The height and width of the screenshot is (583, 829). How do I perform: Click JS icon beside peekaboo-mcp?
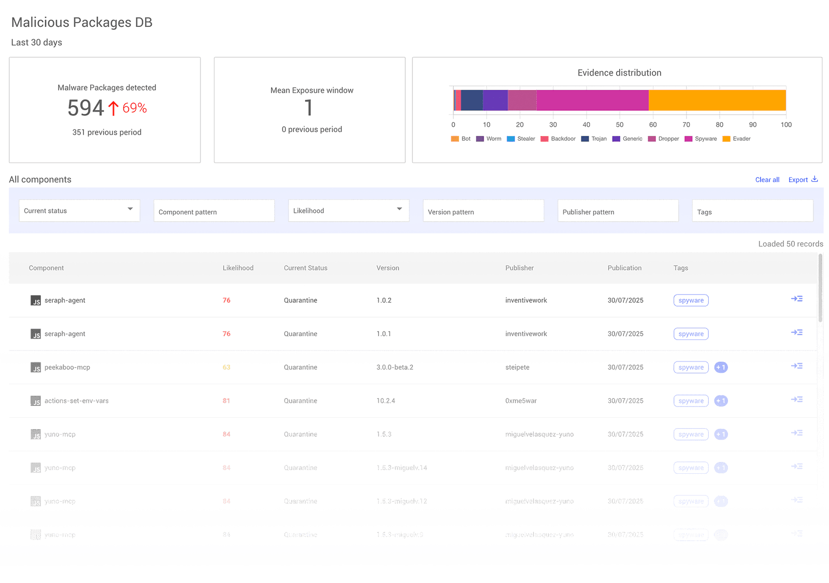click(x=36, y=368)
